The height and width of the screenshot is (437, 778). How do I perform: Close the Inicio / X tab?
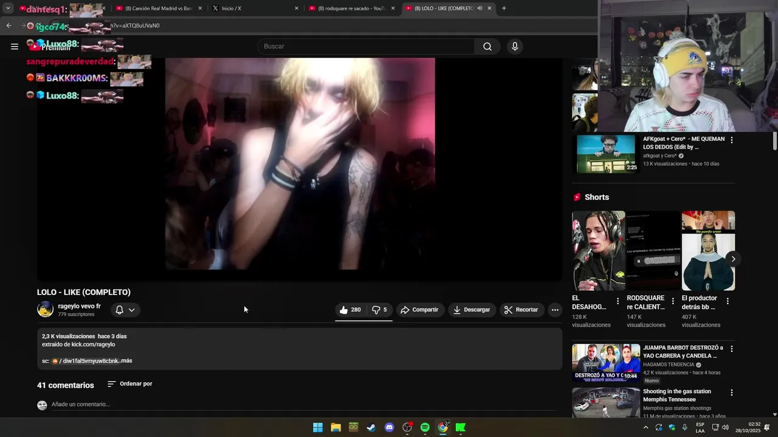pyautogui.click(x=297, y=8)
